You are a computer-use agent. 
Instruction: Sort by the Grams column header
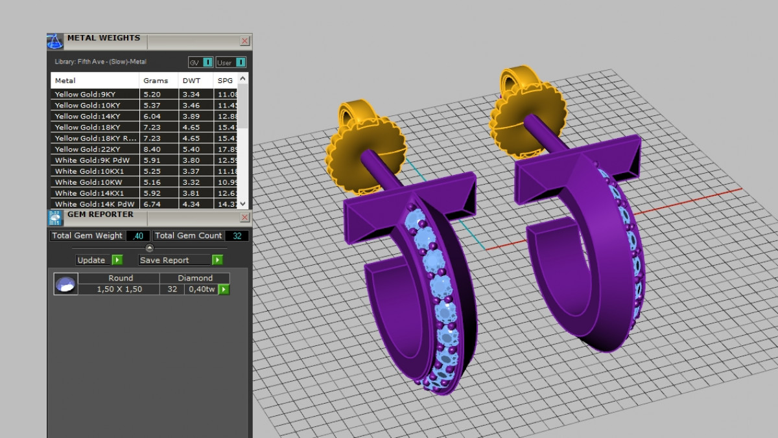tap(158, 81)
